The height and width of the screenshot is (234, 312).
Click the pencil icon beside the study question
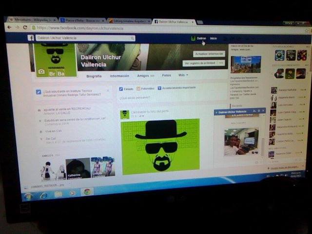pos(39,92)
